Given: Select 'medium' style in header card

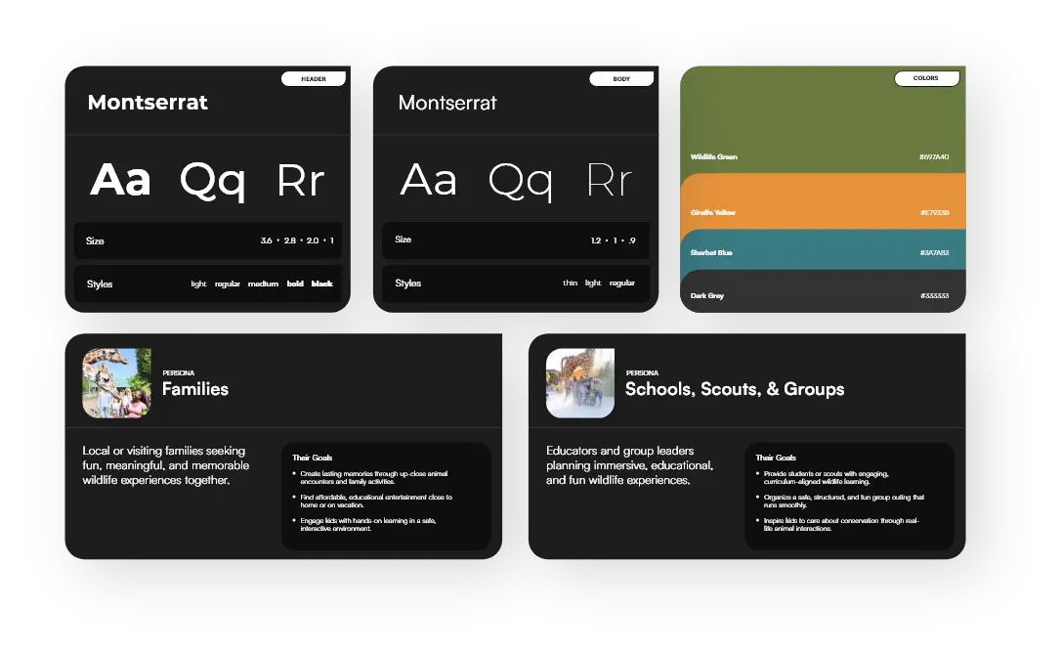Looking at the screenshot, I should [263, 284].
